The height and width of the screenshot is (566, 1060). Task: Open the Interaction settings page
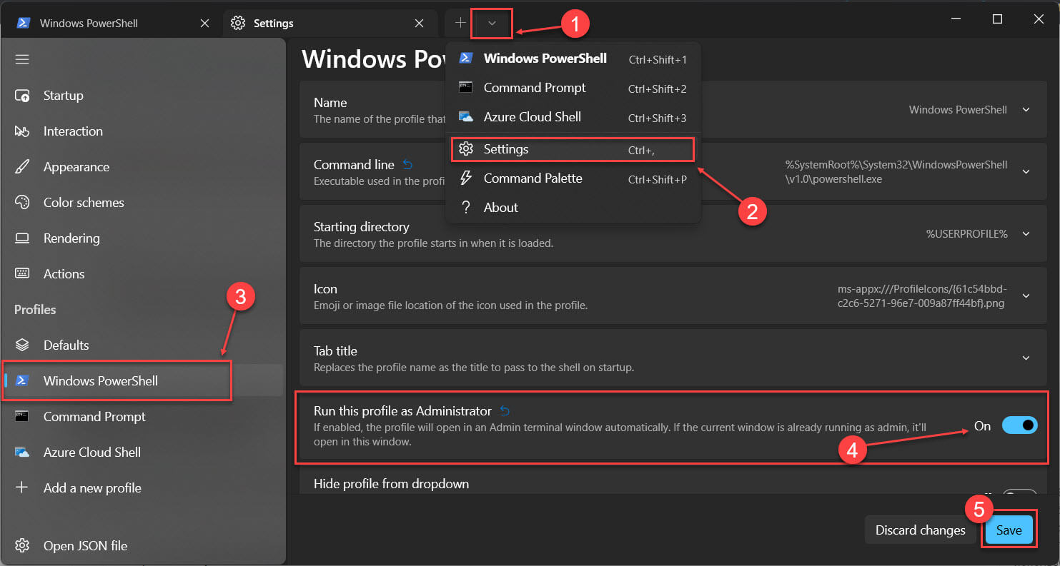(143, 131)
